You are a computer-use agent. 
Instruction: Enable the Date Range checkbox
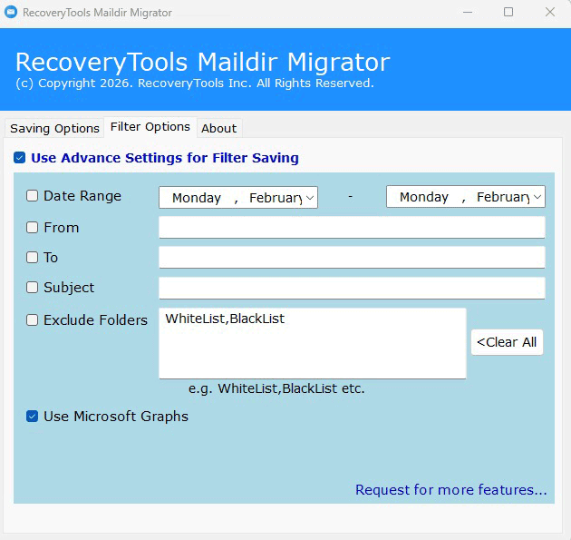pyautogui.click(x=32, y=196)
